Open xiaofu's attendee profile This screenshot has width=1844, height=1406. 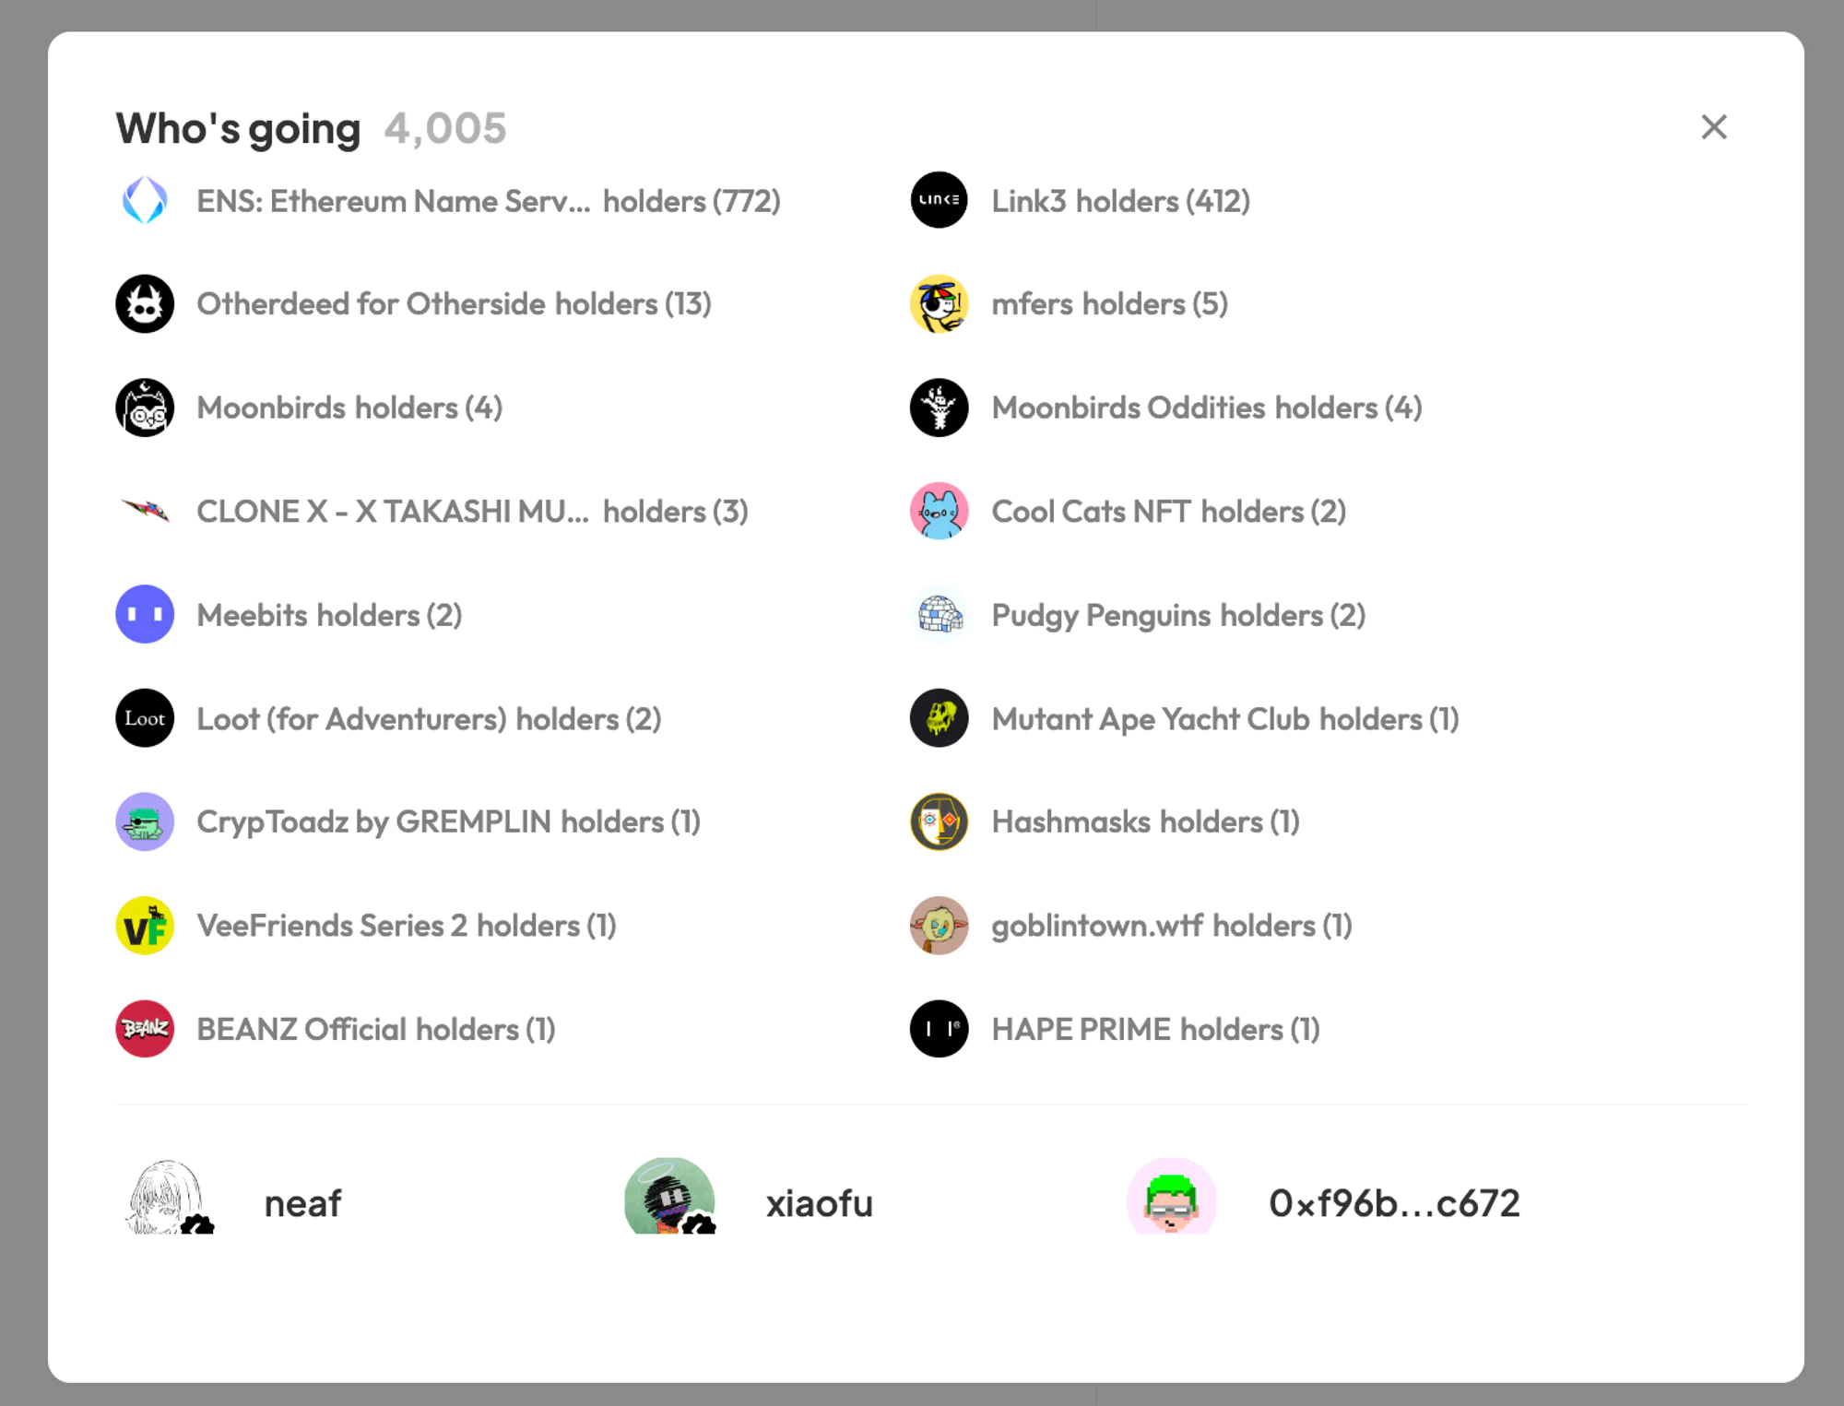tap(818, 1203)
